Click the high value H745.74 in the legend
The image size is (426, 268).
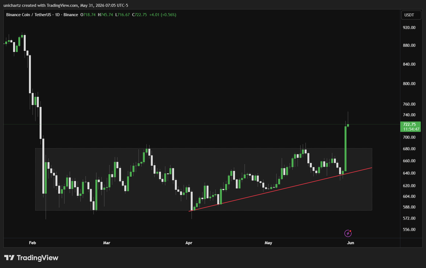pyautogui.click(x=105, y=15)
